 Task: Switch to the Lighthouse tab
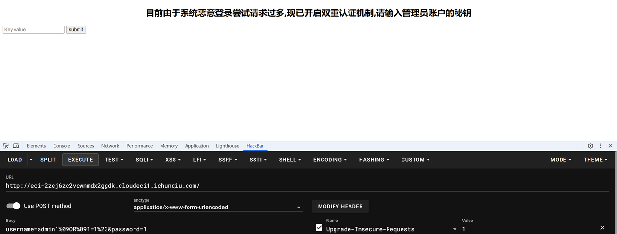coord(228,146)
